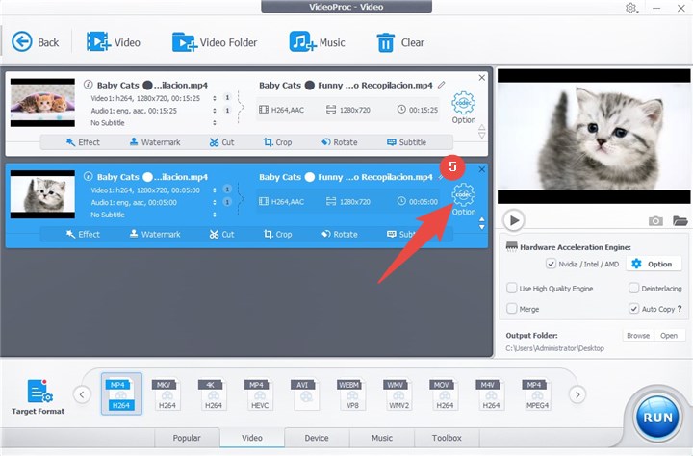Screen dimensions: 693x456
Task: Toggle Nvidia / Intel / AMD acceleration
Action: [x=551, y=264]
